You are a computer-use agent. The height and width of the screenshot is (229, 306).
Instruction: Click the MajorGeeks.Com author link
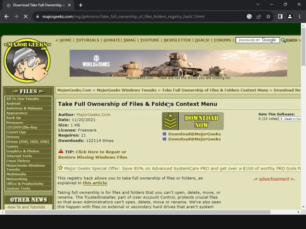[94, 115]
